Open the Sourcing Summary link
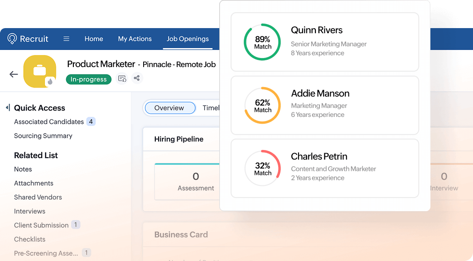 (x=43, y=135)
